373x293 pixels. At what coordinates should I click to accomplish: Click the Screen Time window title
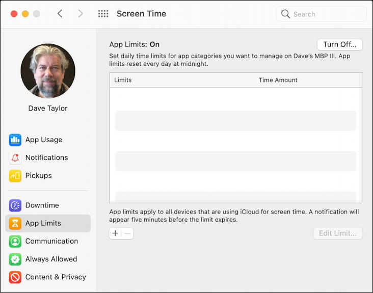point(141,14)
